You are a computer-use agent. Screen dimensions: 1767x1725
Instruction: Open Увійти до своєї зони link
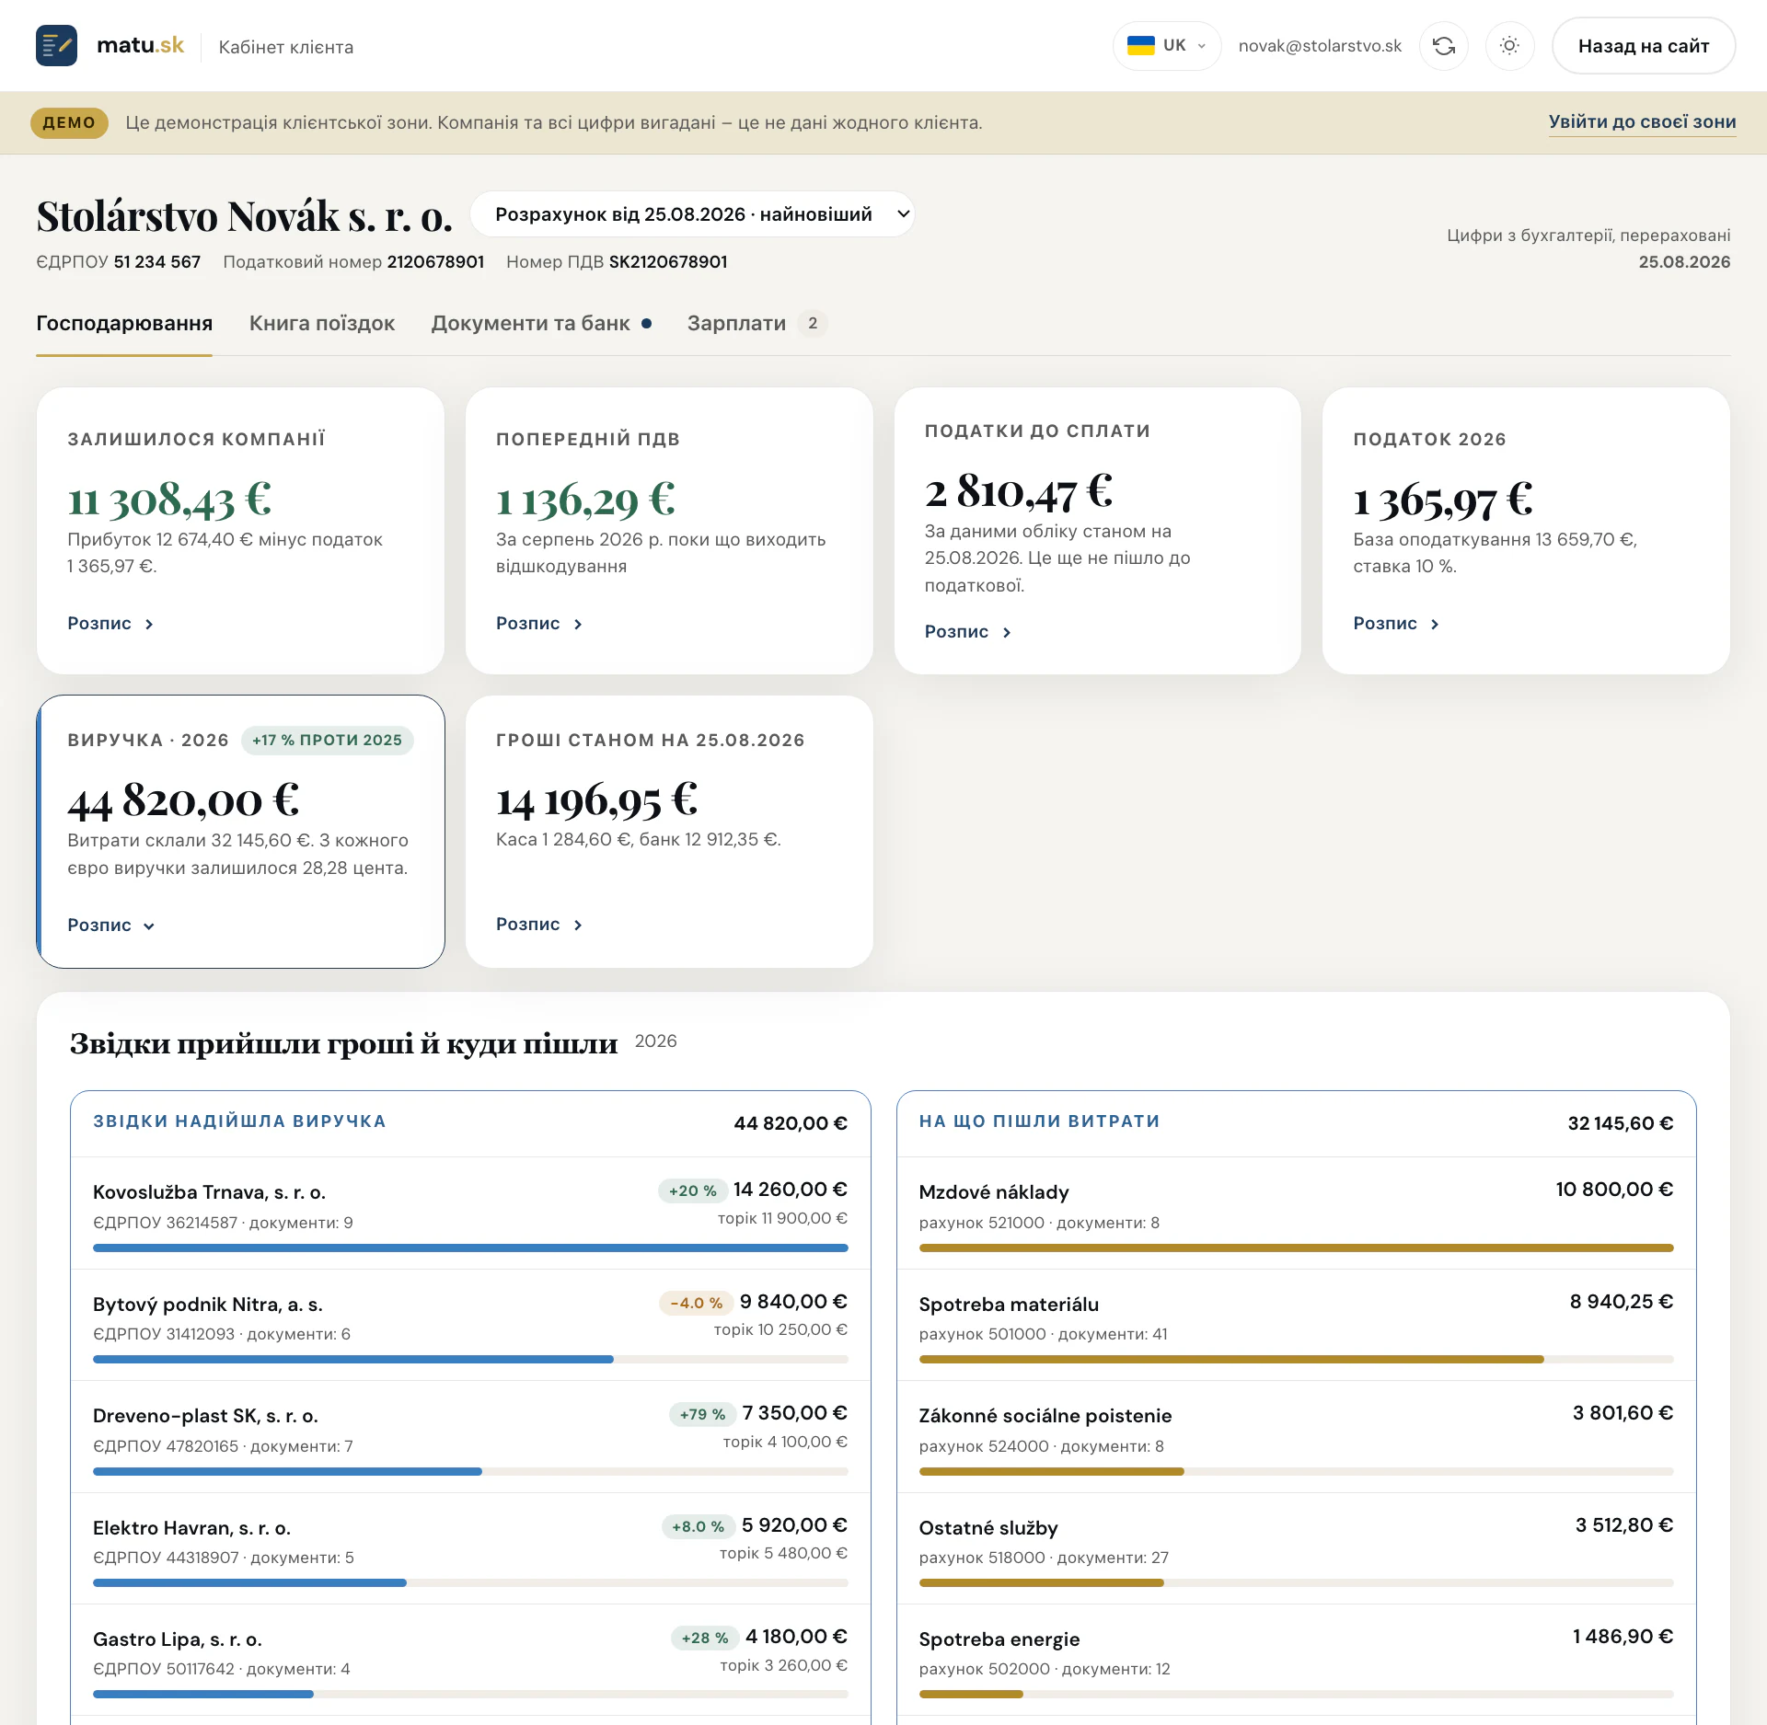[x=1642, y=122]
